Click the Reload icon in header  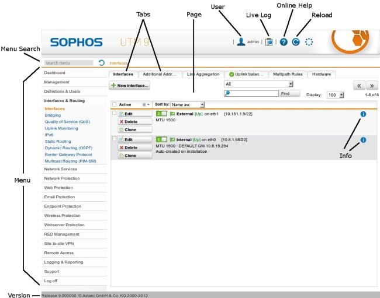coord(296,43)
